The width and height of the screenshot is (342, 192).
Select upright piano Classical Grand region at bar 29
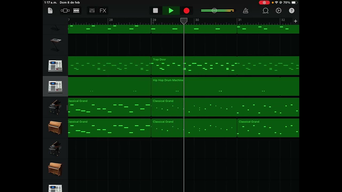coord(194,128)
